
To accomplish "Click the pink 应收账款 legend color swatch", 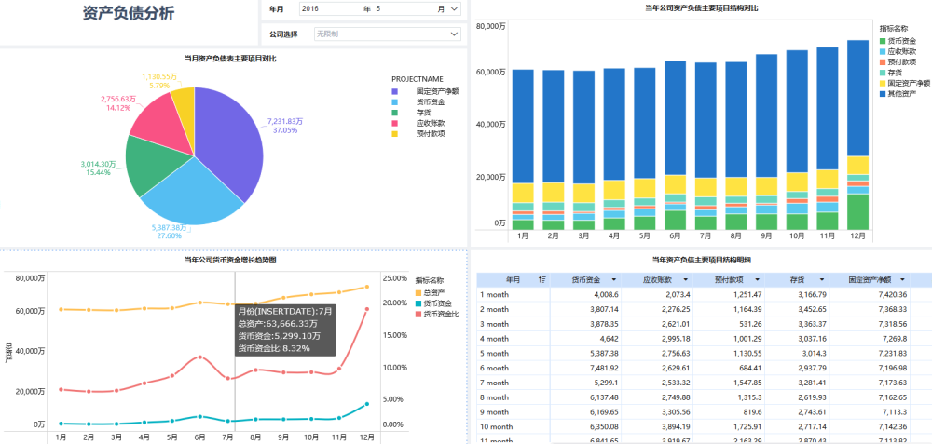I will coord(395,123).
